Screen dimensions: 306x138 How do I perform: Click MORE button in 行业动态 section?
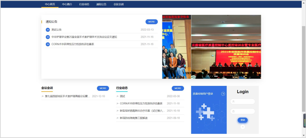(178, 88)
